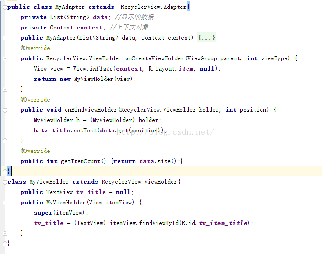
Task: Click the collapsed {...} constructor body placeholder
Action: (206, 37)
